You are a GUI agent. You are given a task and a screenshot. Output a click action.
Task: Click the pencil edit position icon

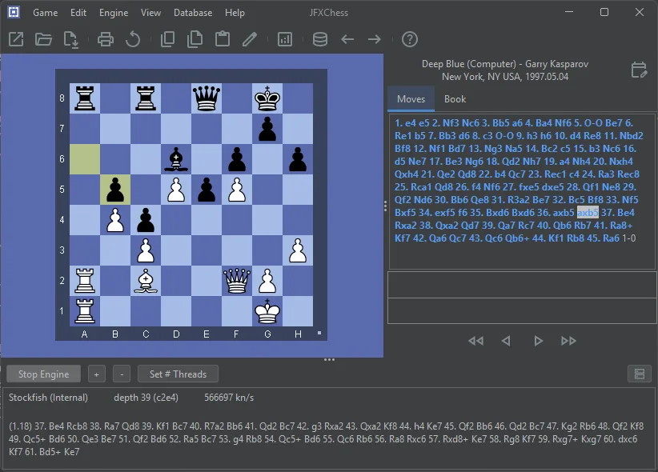pyautogui.click(x=250, y=39)
